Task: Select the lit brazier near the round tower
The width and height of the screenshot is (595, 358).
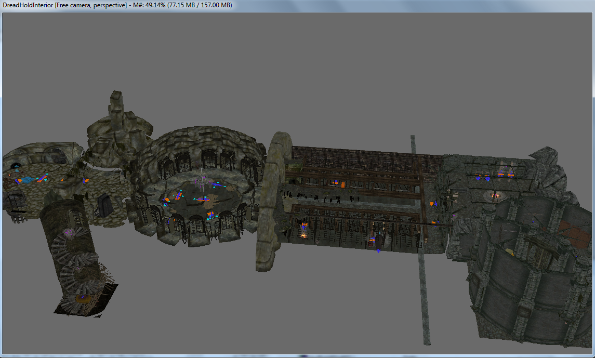Action: pos(496,195)
